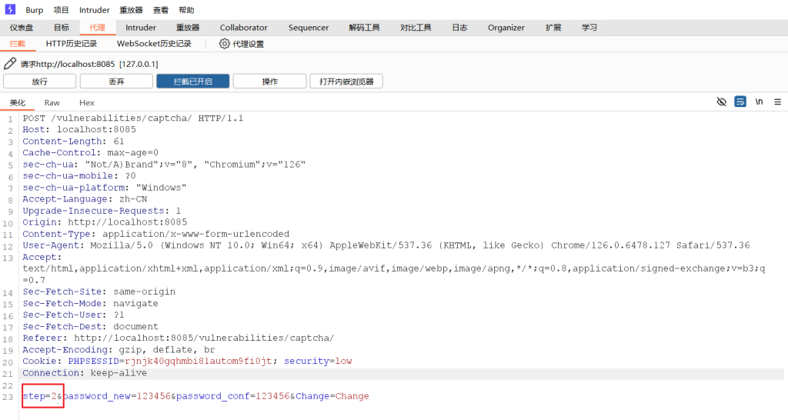Toggle the \n show newline characters icon
The image size is (788, 420).
tap(759, 102)
